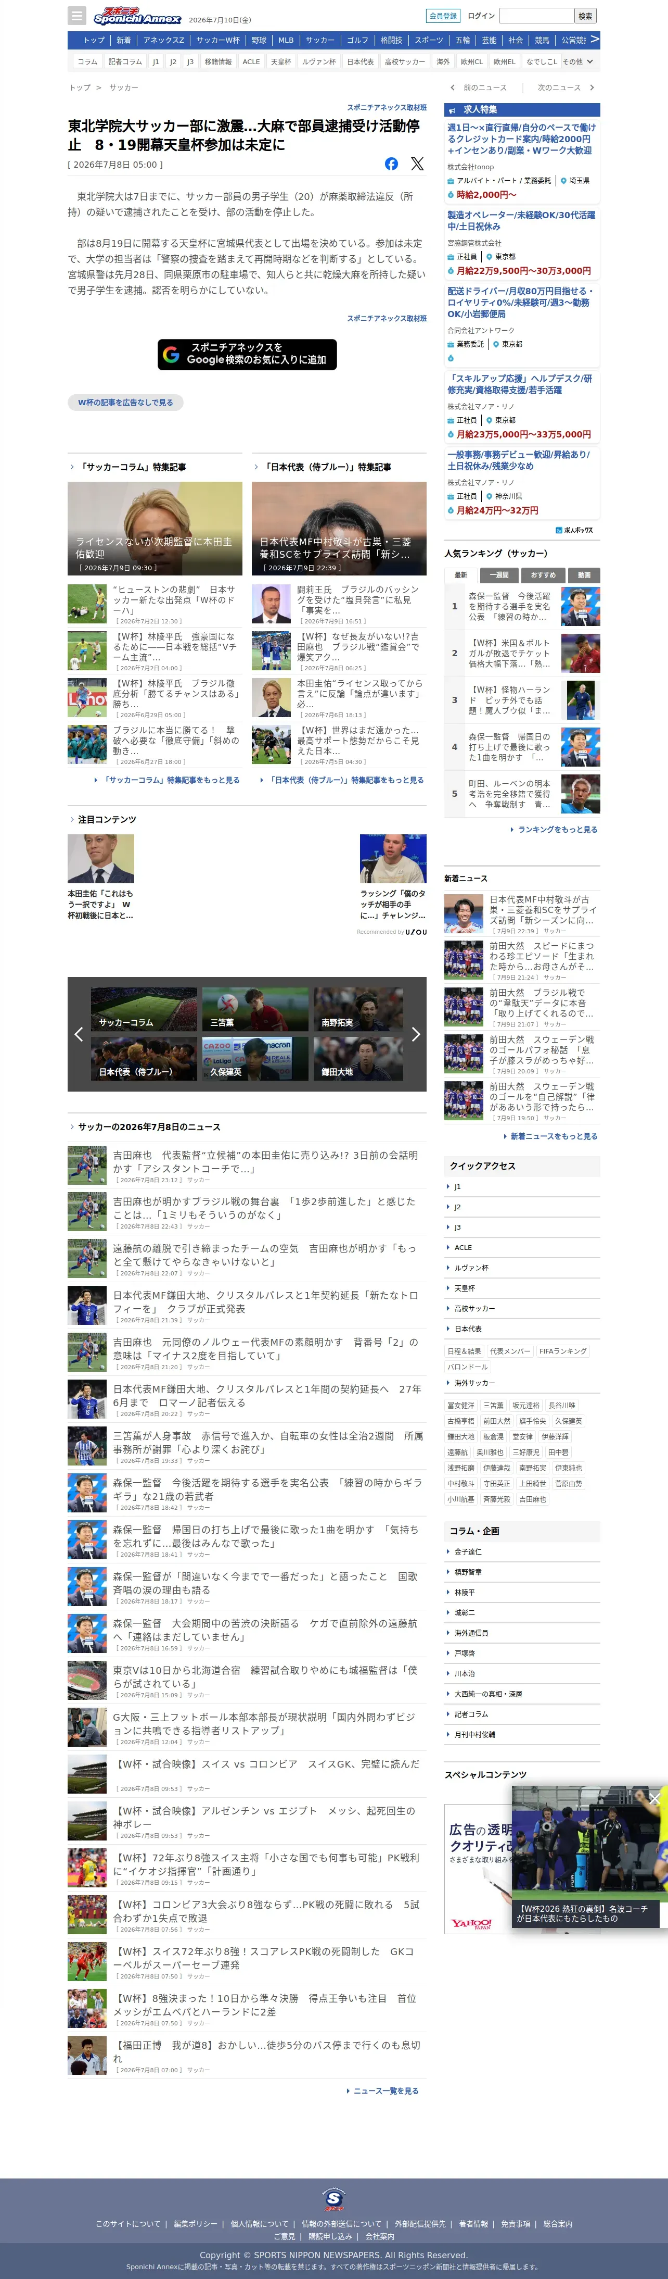668x2279 pixels.
Task: Select the MLB navigation item
Action: point(286,40)
